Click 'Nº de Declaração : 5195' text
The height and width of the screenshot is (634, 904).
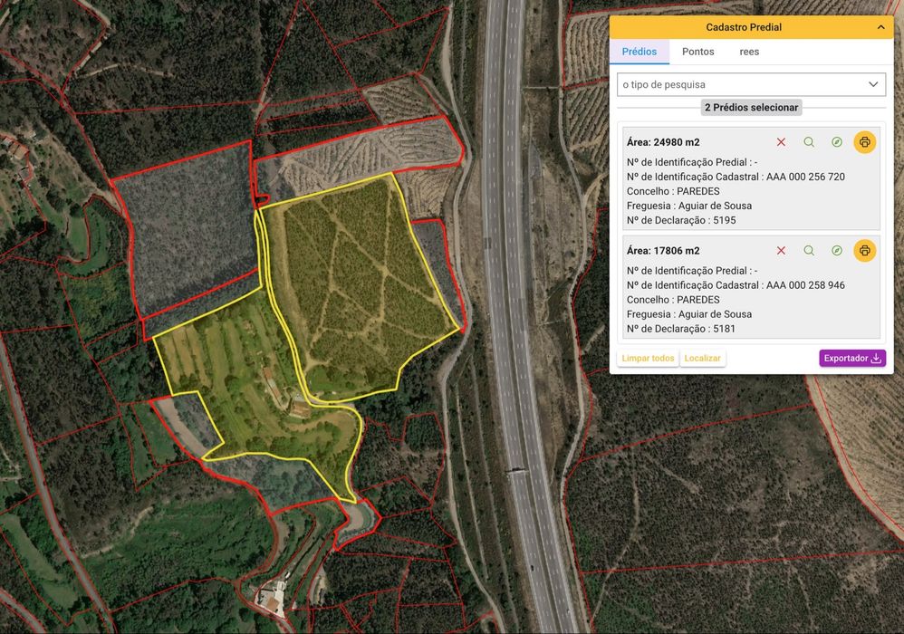pyautogui.click(x=681, y=220)
